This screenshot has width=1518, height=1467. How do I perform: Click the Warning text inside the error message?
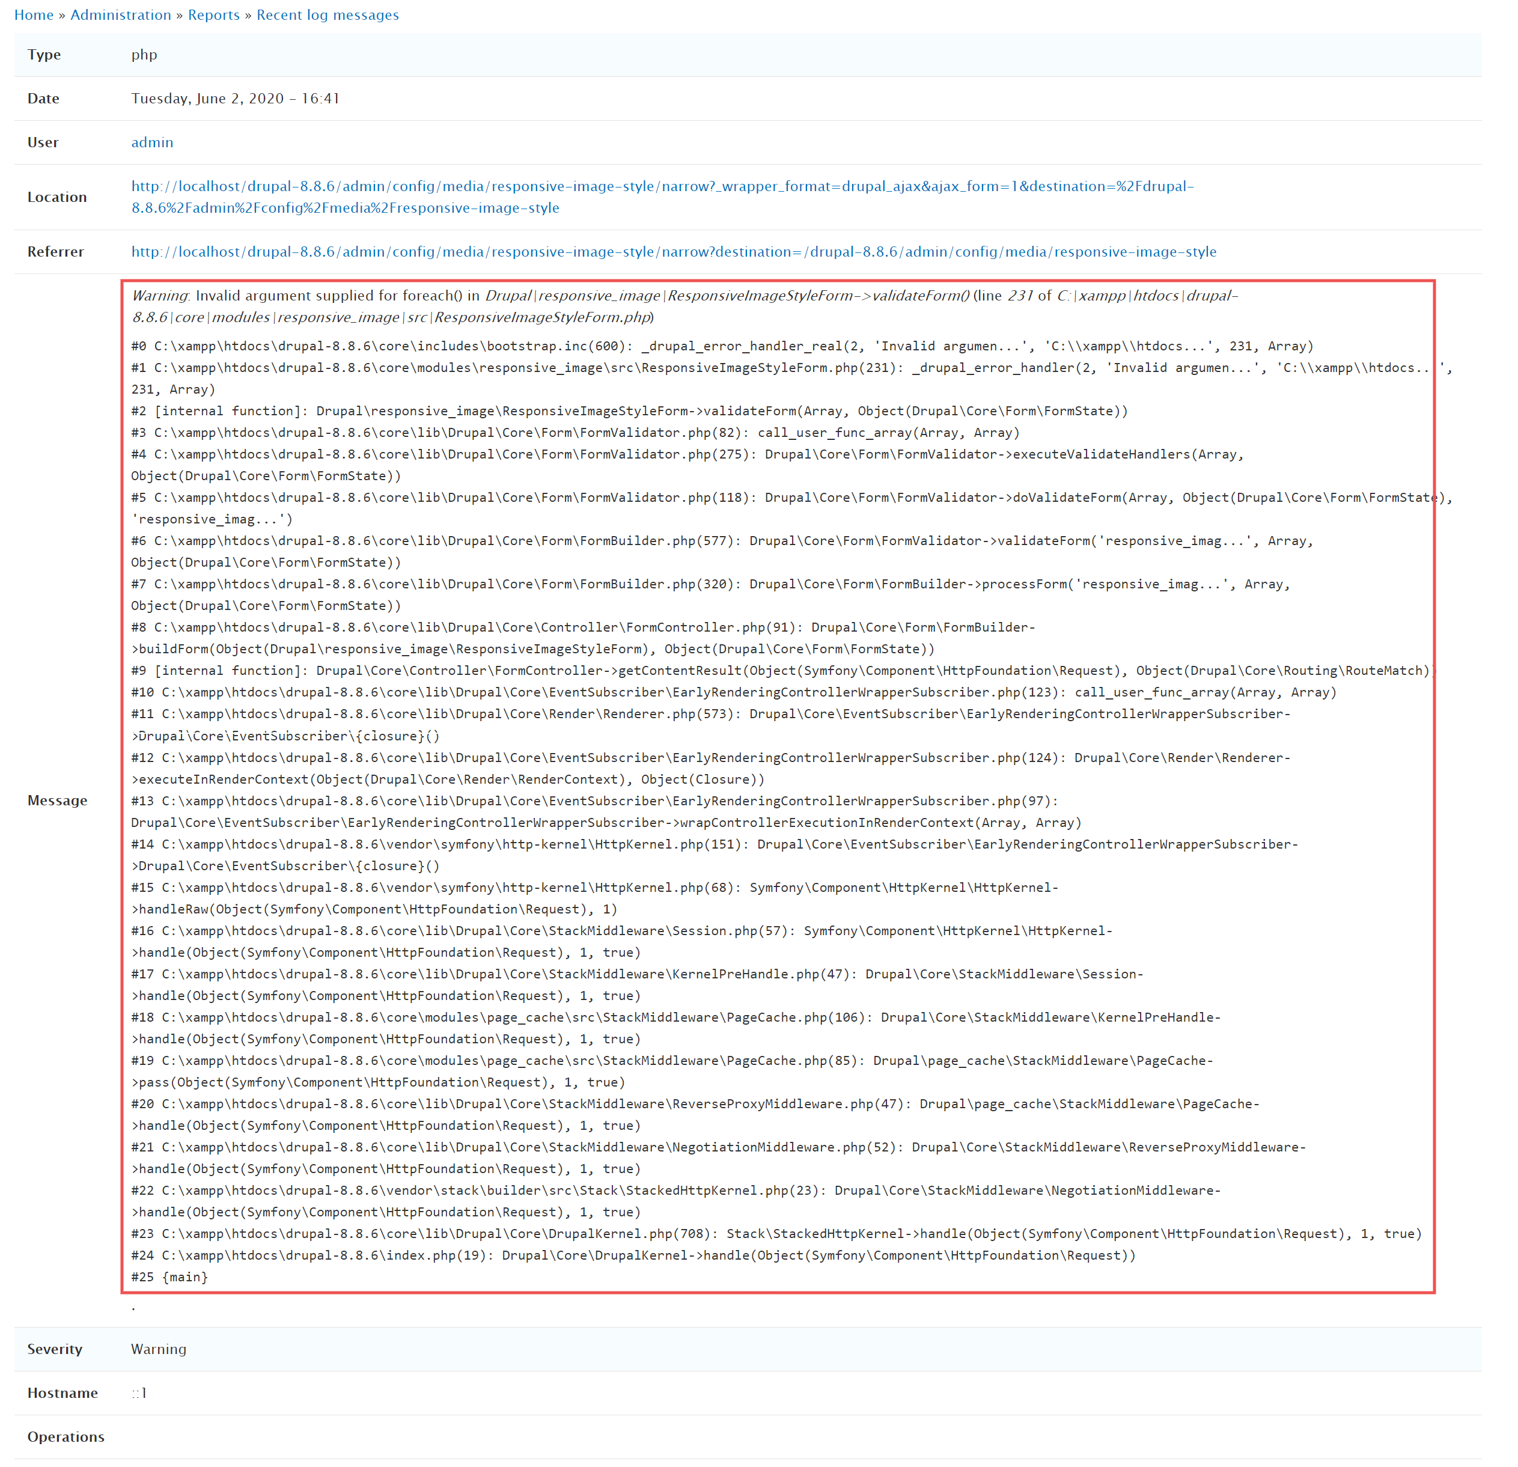click(x=159, y=295)
